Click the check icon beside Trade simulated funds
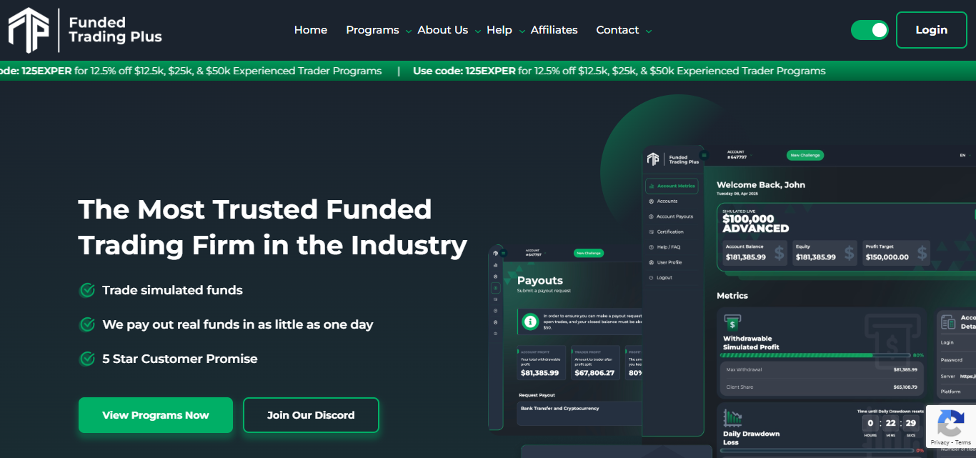This screenshot has width=976, height=458. tap(87, 290)
